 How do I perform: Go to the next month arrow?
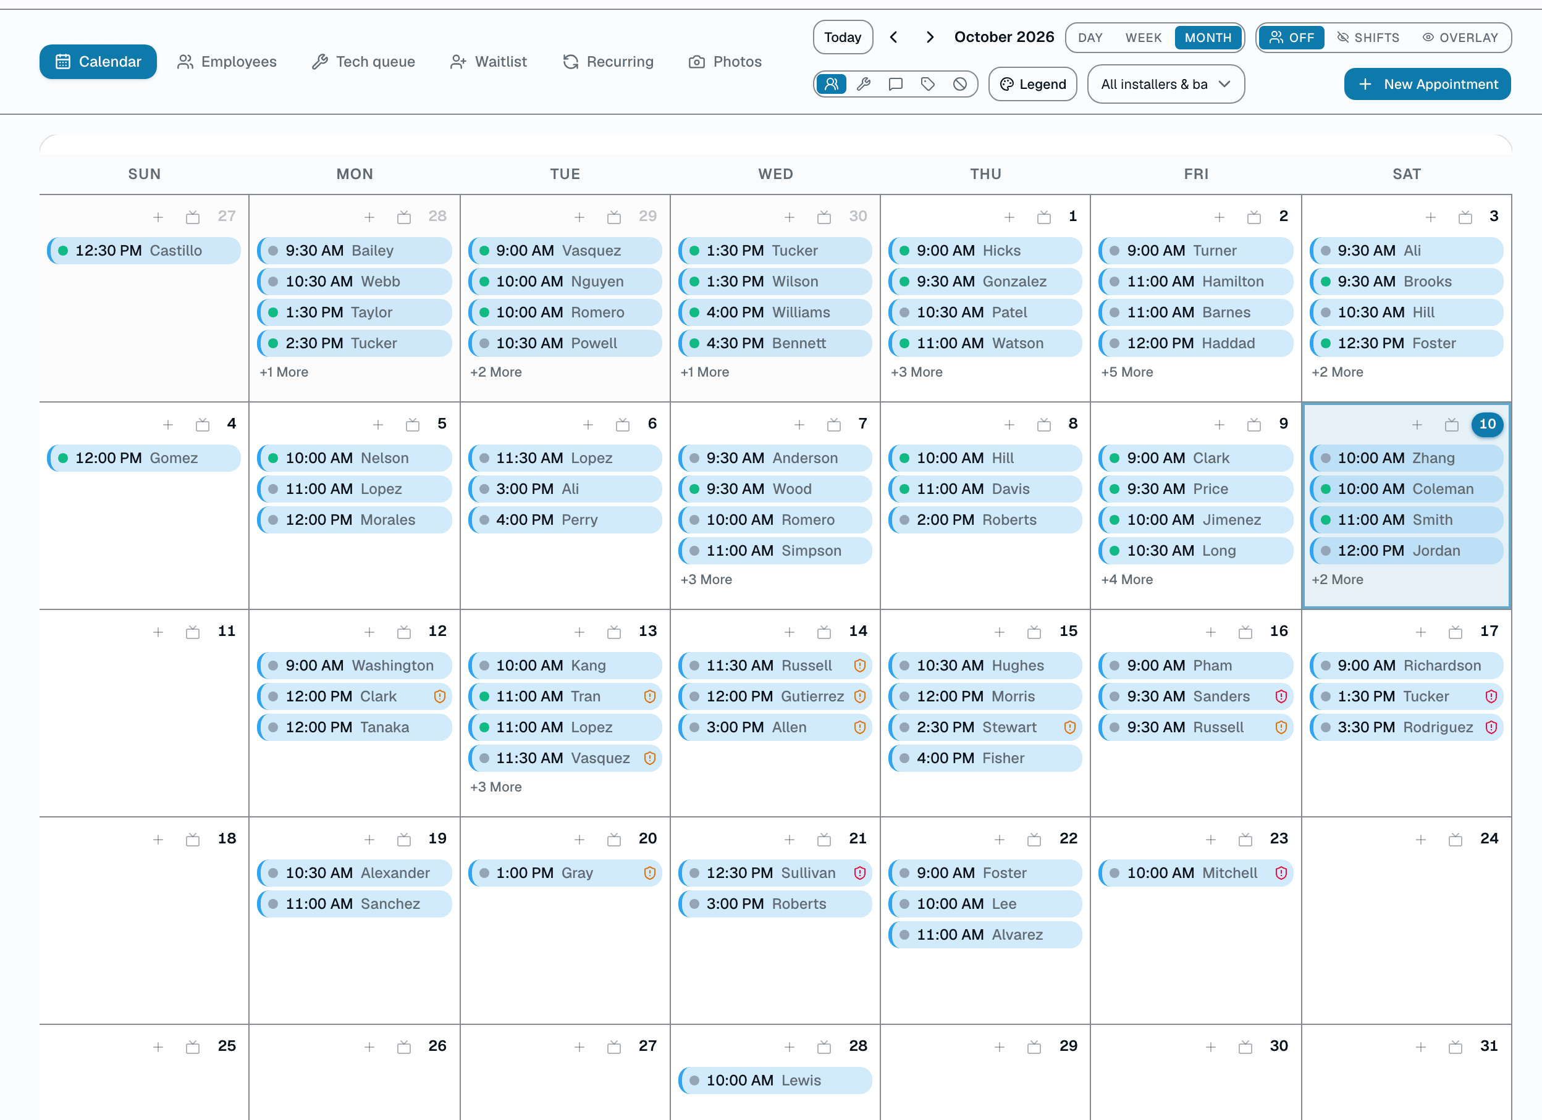pyautogui.click(x=929, y=38)
